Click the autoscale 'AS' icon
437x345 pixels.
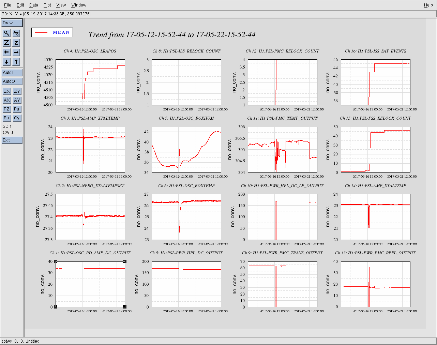pyautogui.click(x=16, y=33)
